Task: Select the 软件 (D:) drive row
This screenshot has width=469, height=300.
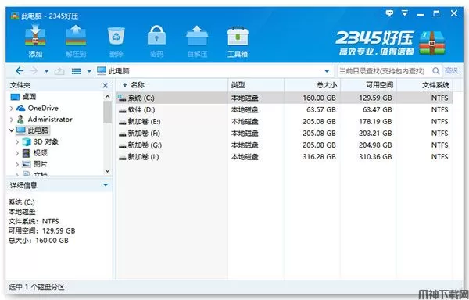Action: coord(285,110)
